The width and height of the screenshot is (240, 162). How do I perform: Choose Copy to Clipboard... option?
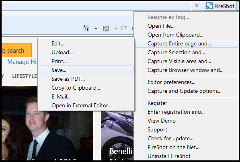point(86,88)
